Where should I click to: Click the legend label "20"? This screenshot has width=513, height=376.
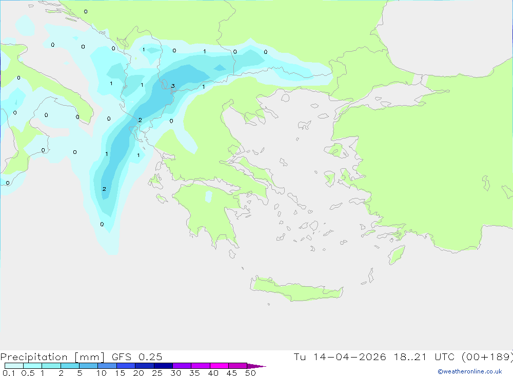[x=139, y=373]
